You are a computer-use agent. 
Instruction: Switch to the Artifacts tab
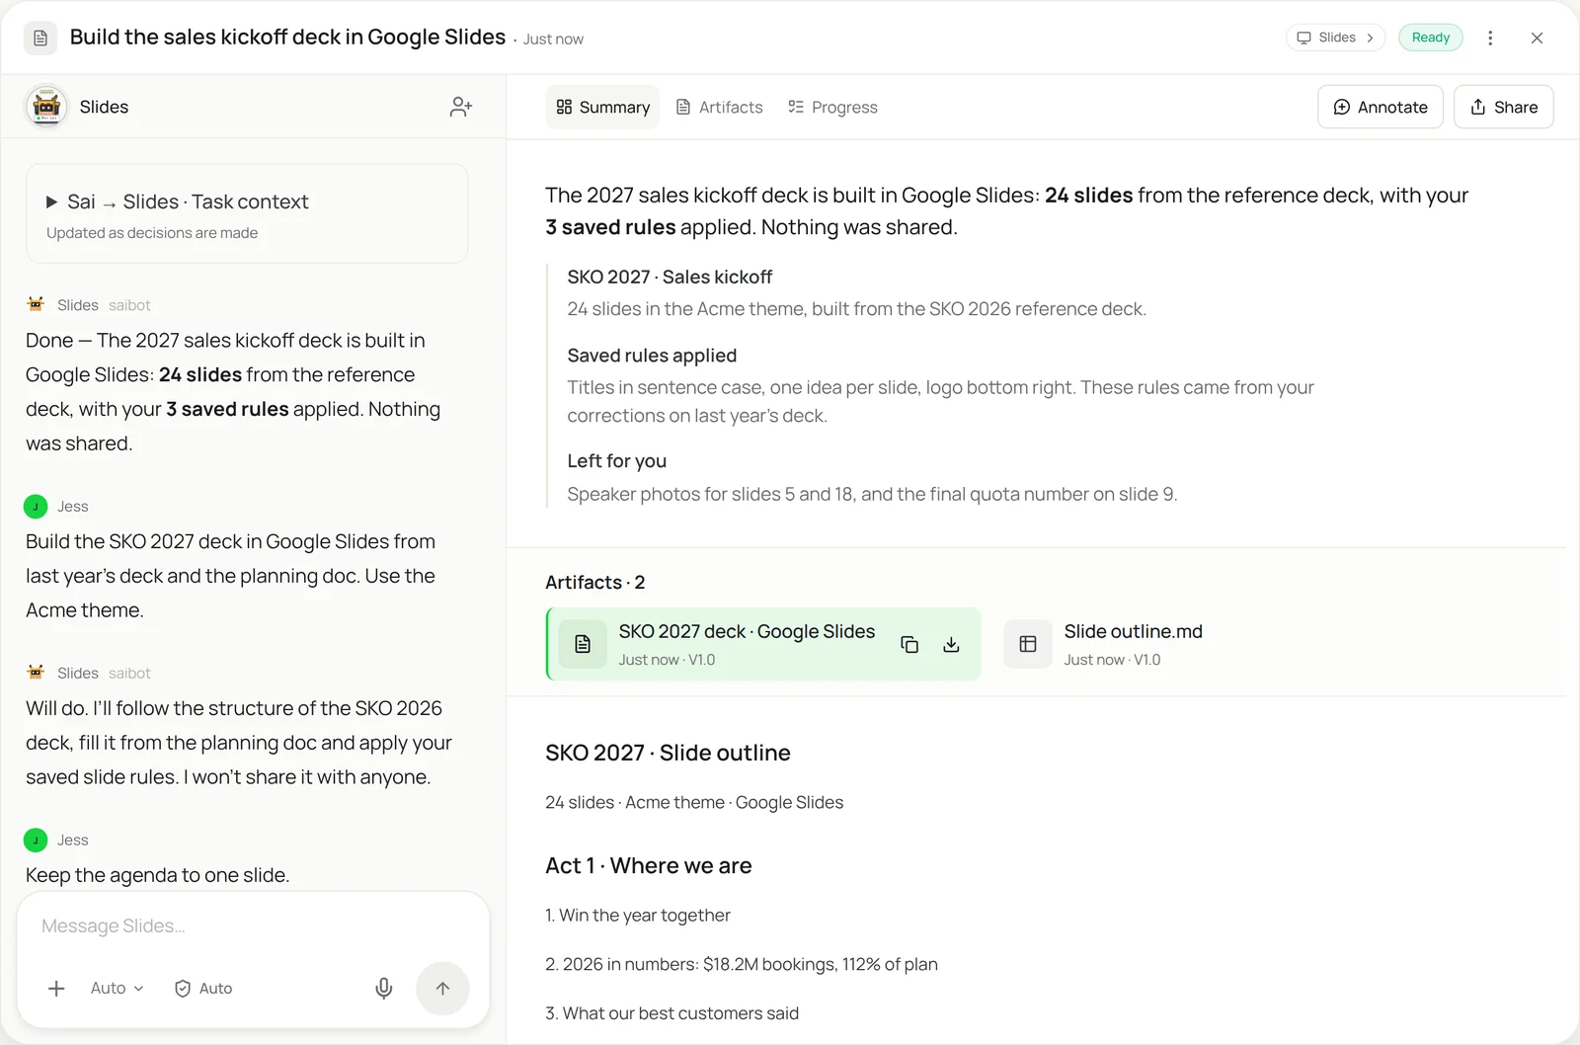719,107
